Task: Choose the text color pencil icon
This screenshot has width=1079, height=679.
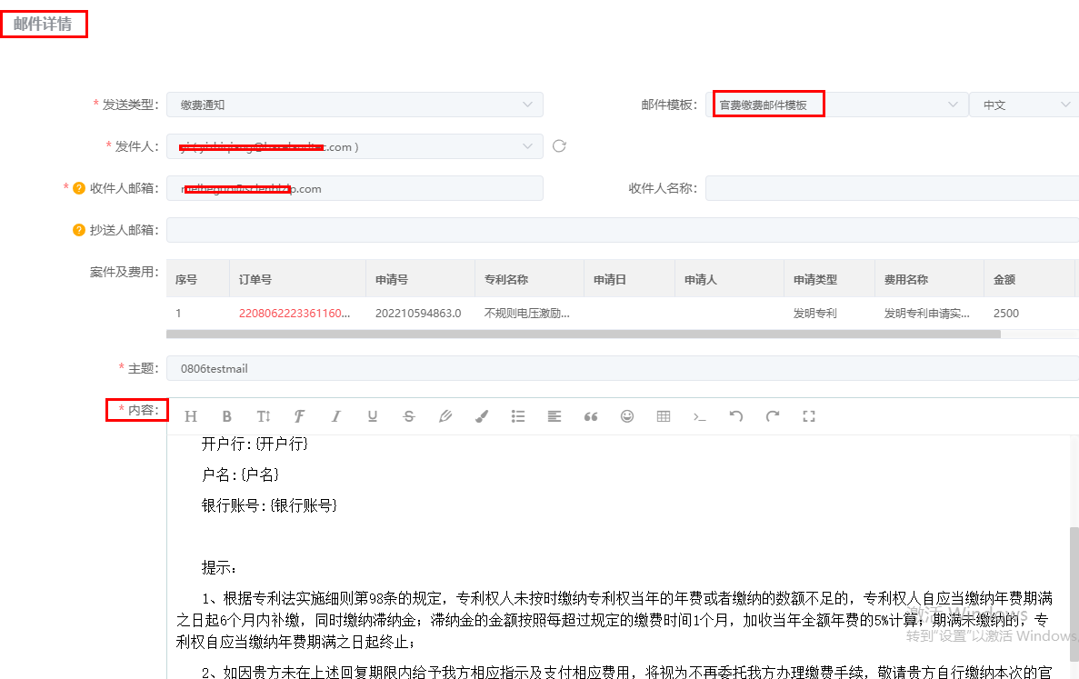Action: [445, 416]
